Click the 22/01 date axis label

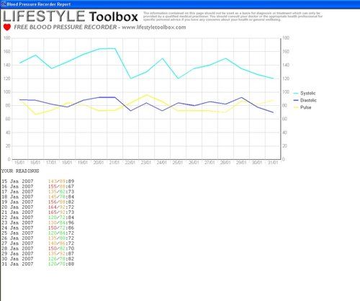[130, 163]
